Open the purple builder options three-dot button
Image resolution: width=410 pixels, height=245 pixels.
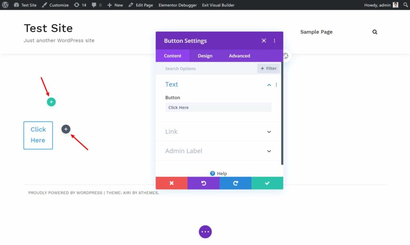pyautogui.click(x=205, y=232)
